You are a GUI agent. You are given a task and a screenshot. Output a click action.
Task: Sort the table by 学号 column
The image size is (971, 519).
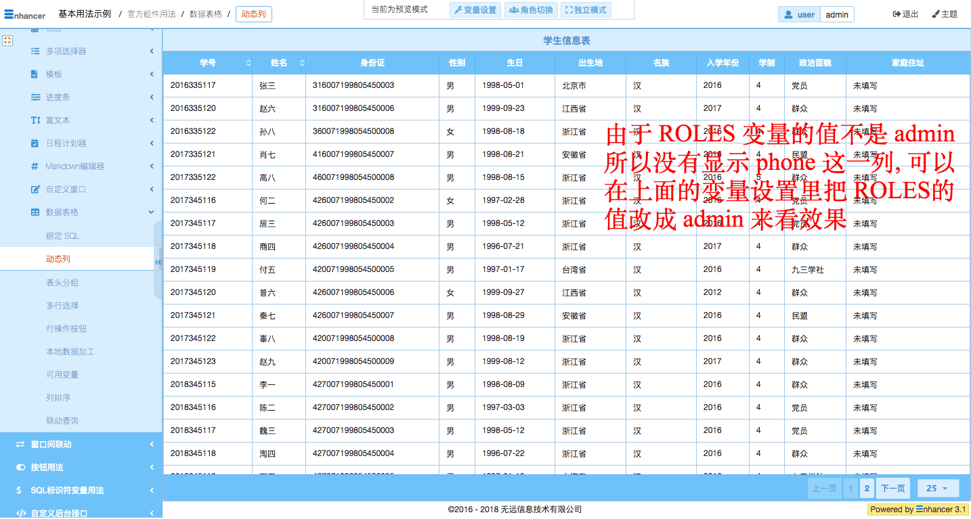click(249, 63)
